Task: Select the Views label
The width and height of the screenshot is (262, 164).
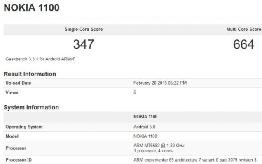Action: pos(12,92)
